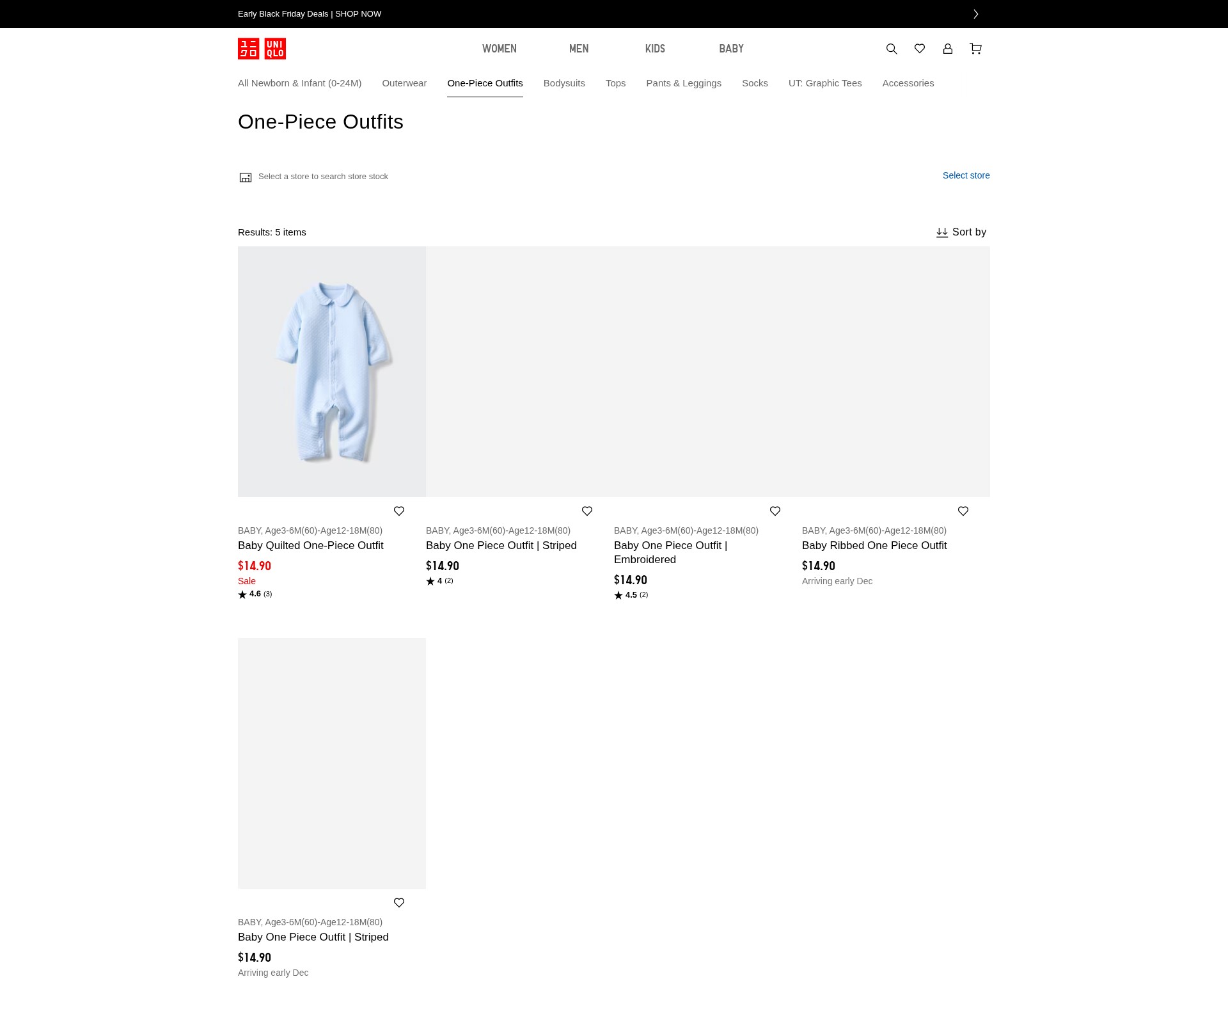Open first-row Baby One Piece Outfit Striped title
The width and height of the screenshot is (1228, 1027).
(x=501, y=545)
